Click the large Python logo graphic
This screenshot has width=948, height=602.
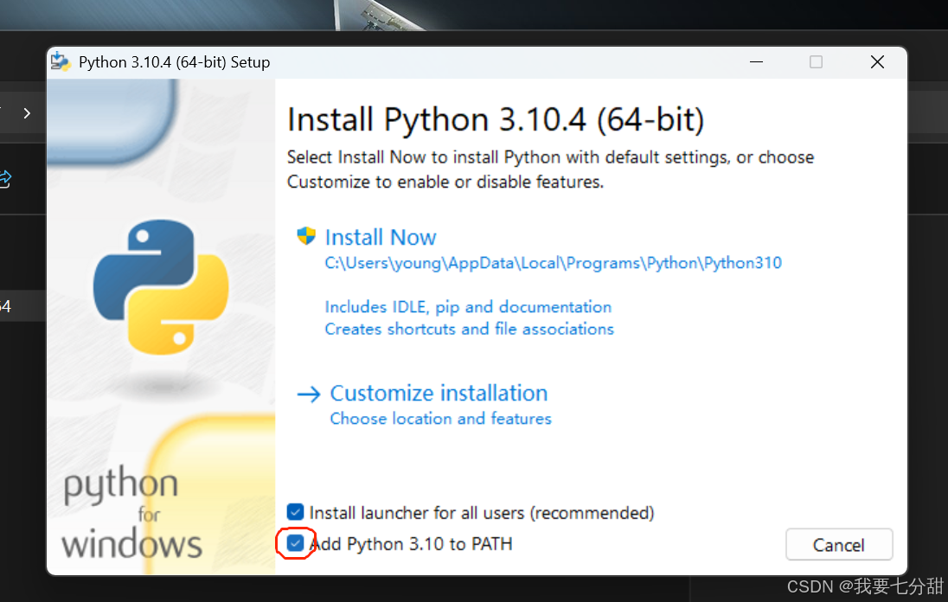tap(162, 287)
